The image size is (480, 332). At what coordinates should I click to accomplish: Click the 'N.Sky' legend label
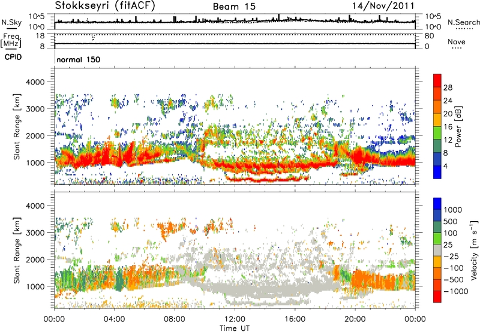pos(11,22)
